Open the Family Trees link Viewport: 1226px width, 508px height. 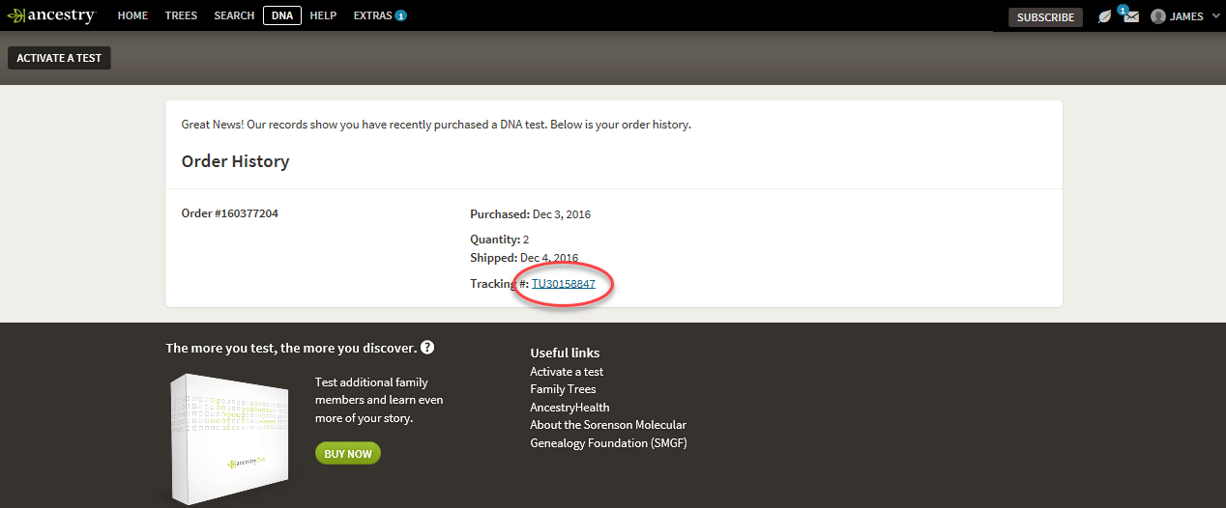[563, 389]
